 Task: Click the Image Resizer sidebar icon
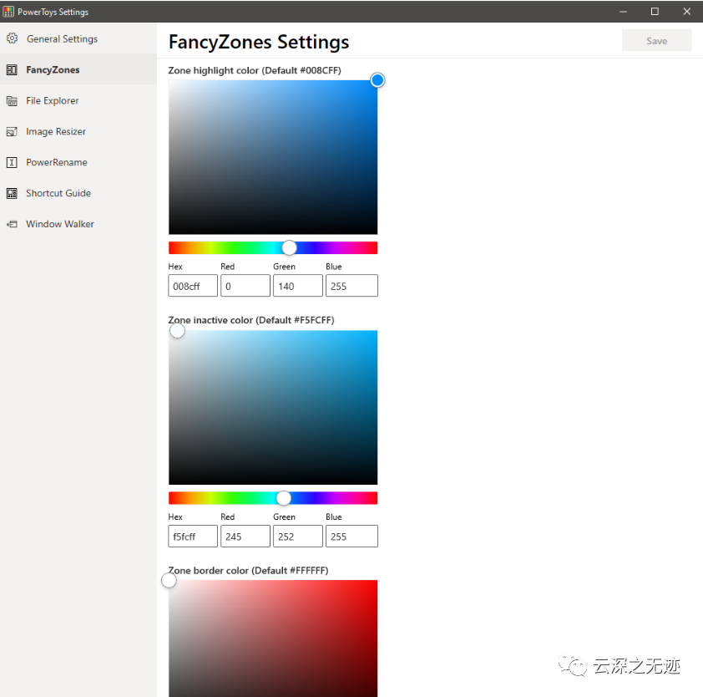[12, 131]
